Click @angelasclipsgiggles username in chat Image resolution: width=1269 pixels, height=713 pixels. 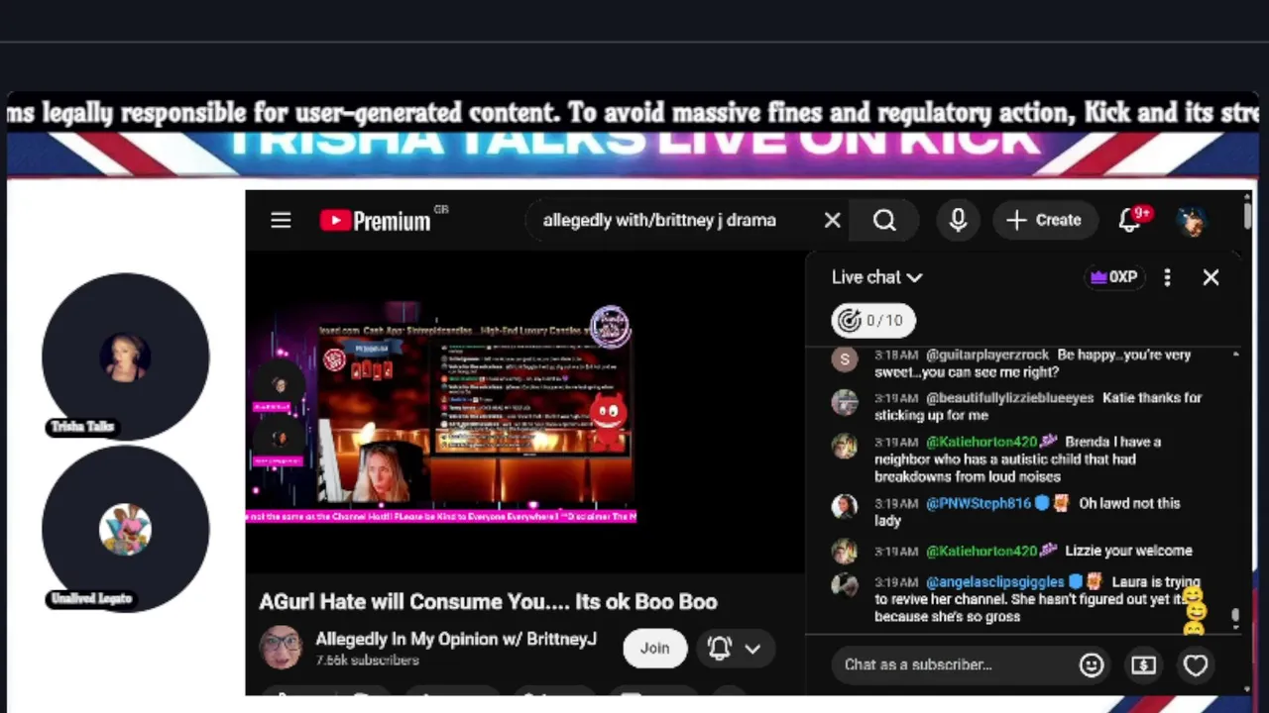994,582
